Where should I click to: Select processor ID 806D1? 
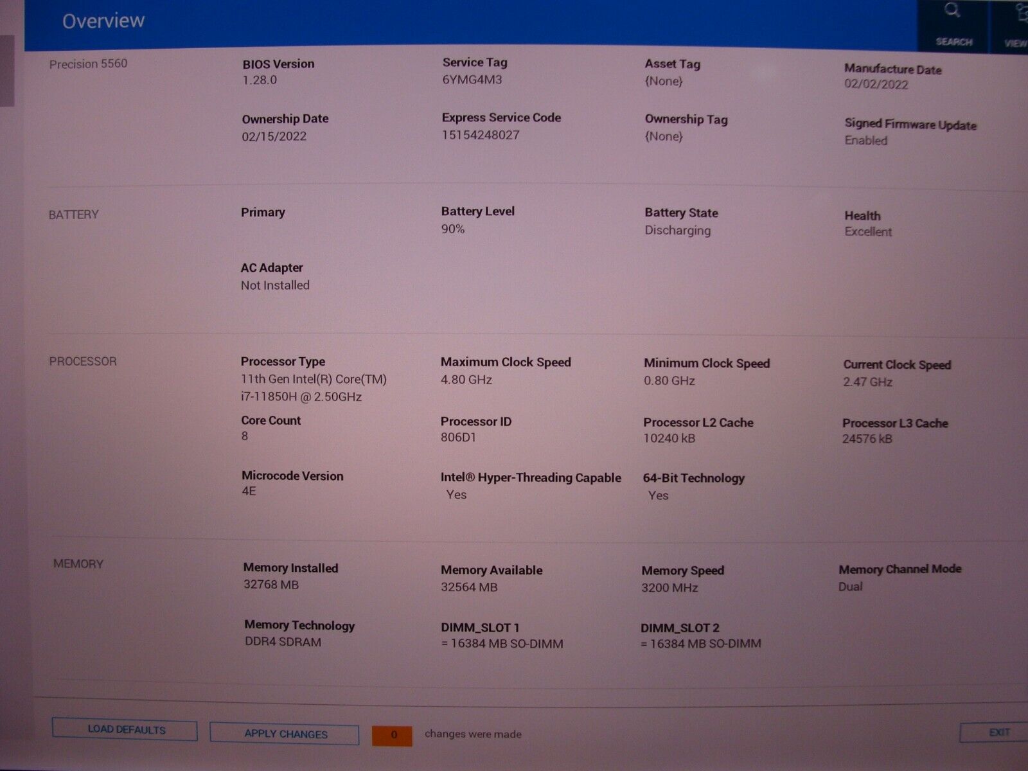pyautogui.click(x=458, y=438)
